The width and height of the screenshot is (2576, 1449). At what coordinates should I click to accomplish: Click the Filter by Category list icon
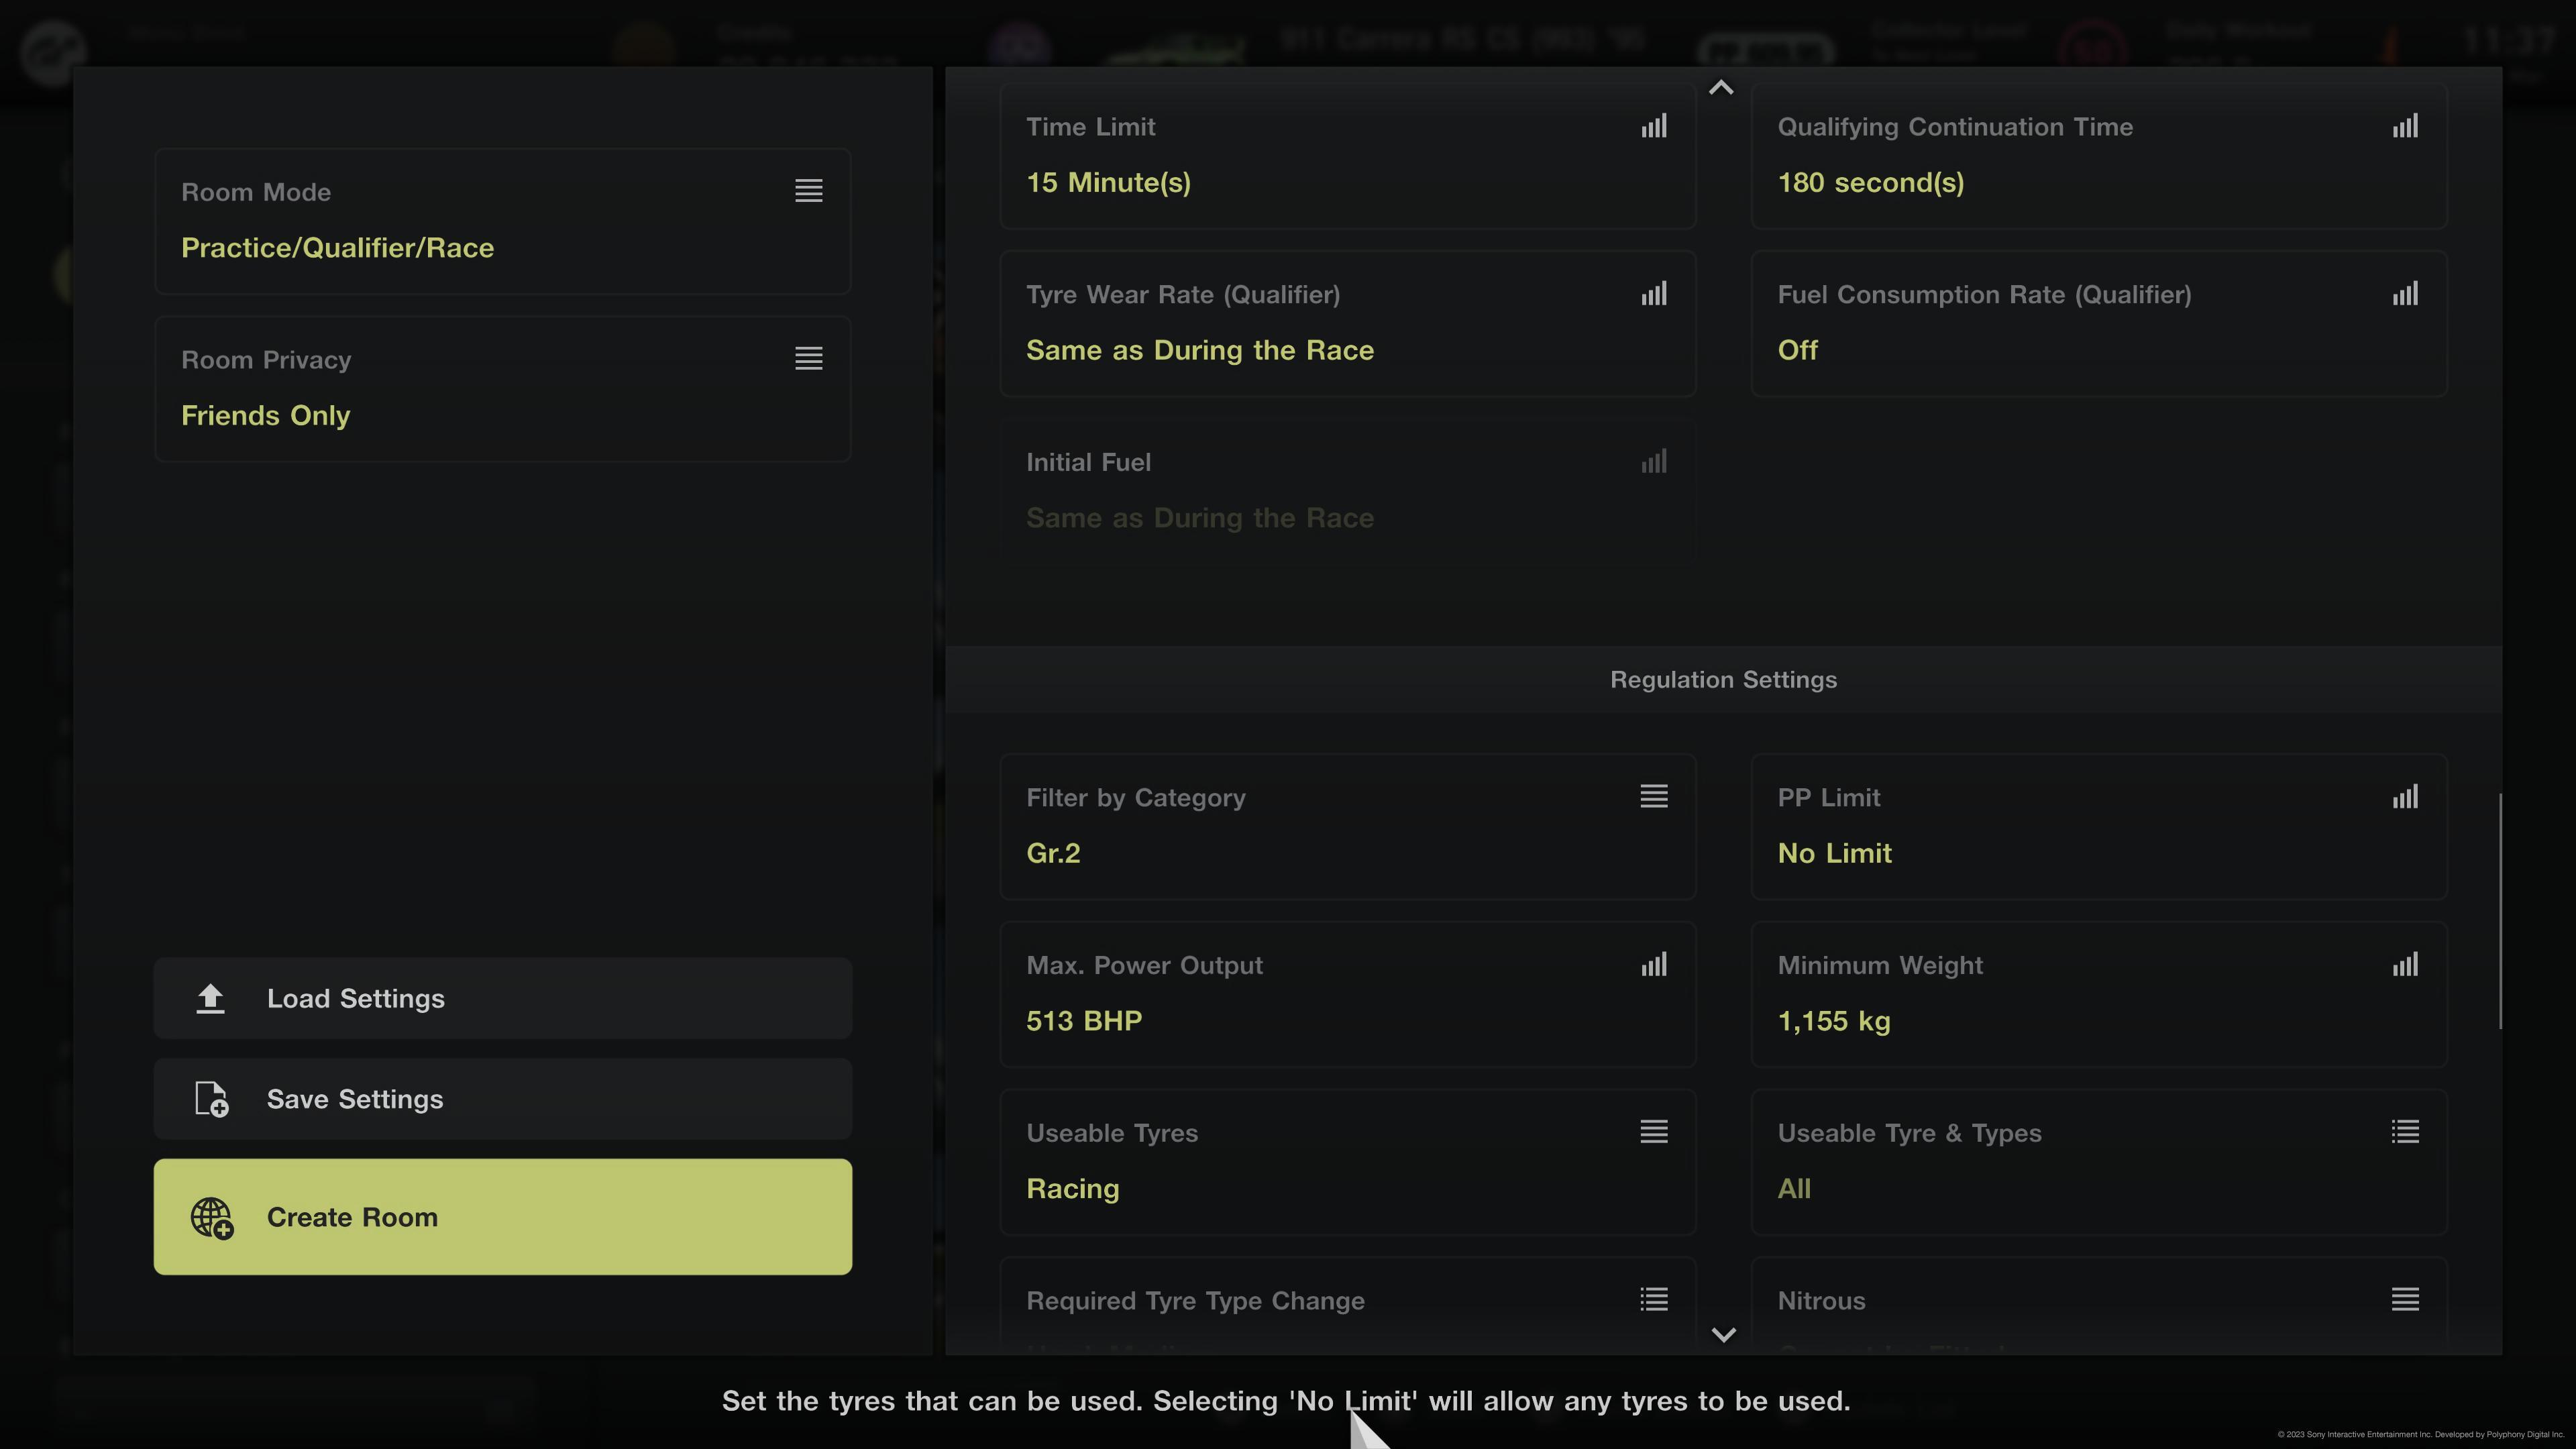pyautogui.click(x=1653, y=796)
